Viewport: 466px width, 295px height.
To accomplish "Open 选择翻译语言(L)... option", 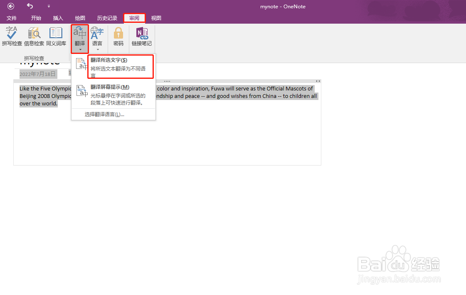I will [x=104, y=115].
